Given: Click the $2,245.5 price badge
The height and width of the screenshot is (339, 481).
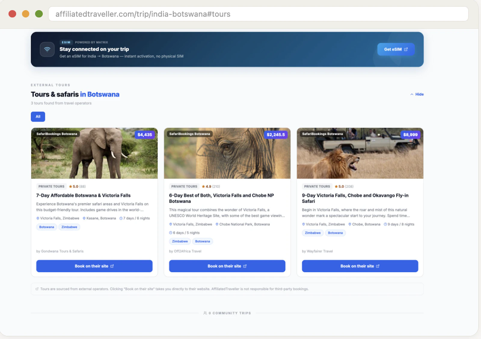Looking at the screenshot, I should 276,135.
